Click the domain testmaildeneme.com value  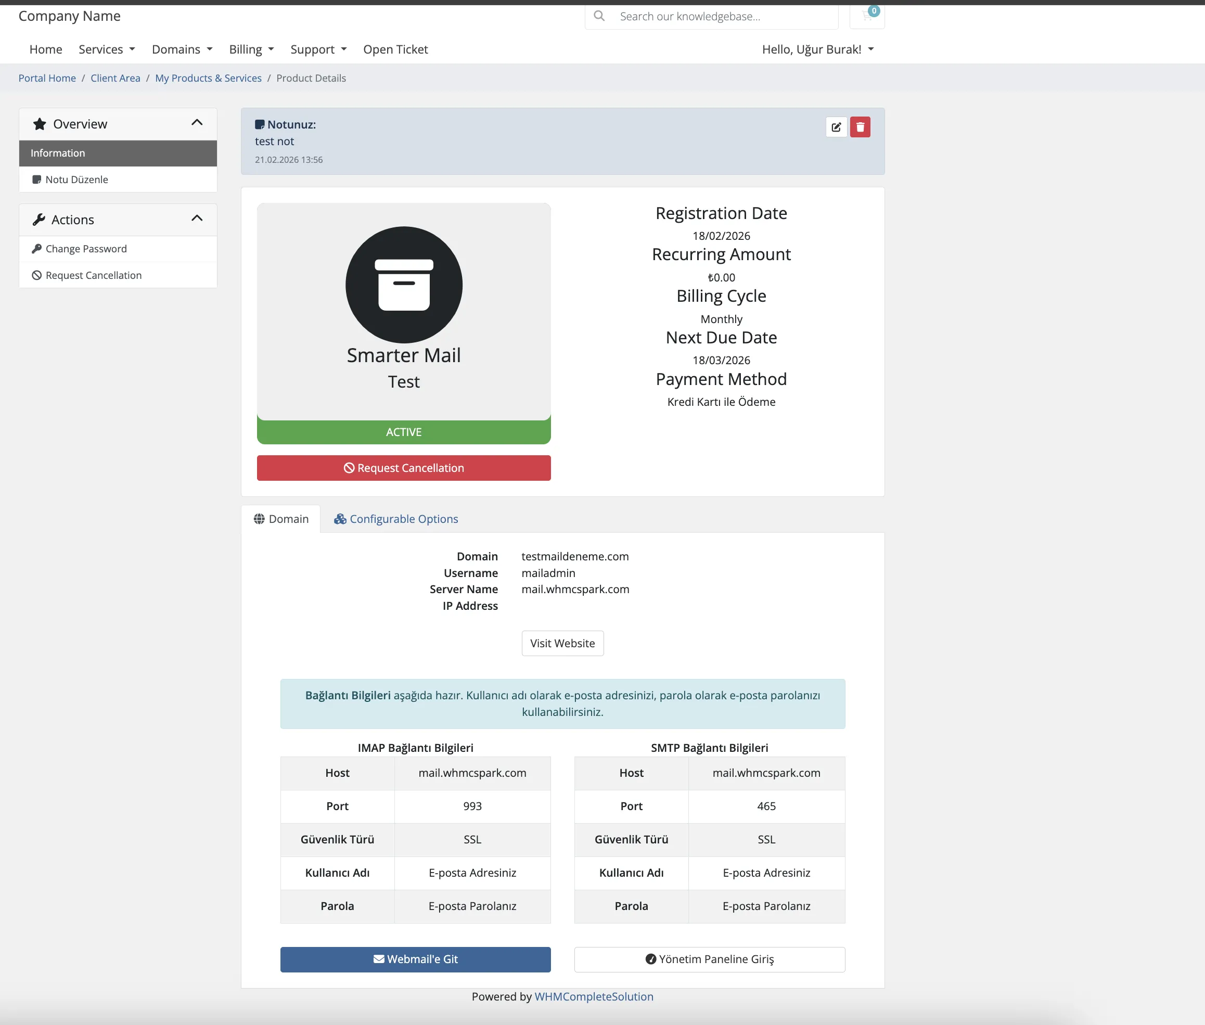click(x=575, y=556)
